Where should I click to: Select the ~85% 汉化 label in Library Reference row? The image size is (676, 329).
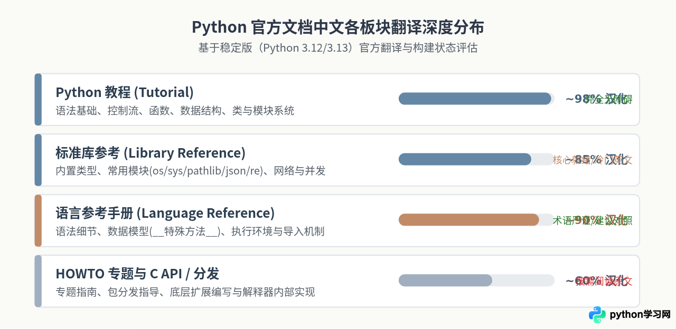point(597,160)
